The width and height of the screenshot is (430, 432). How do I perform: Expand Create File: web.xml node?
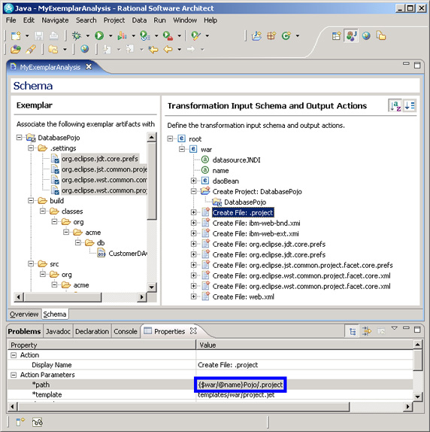194,297
